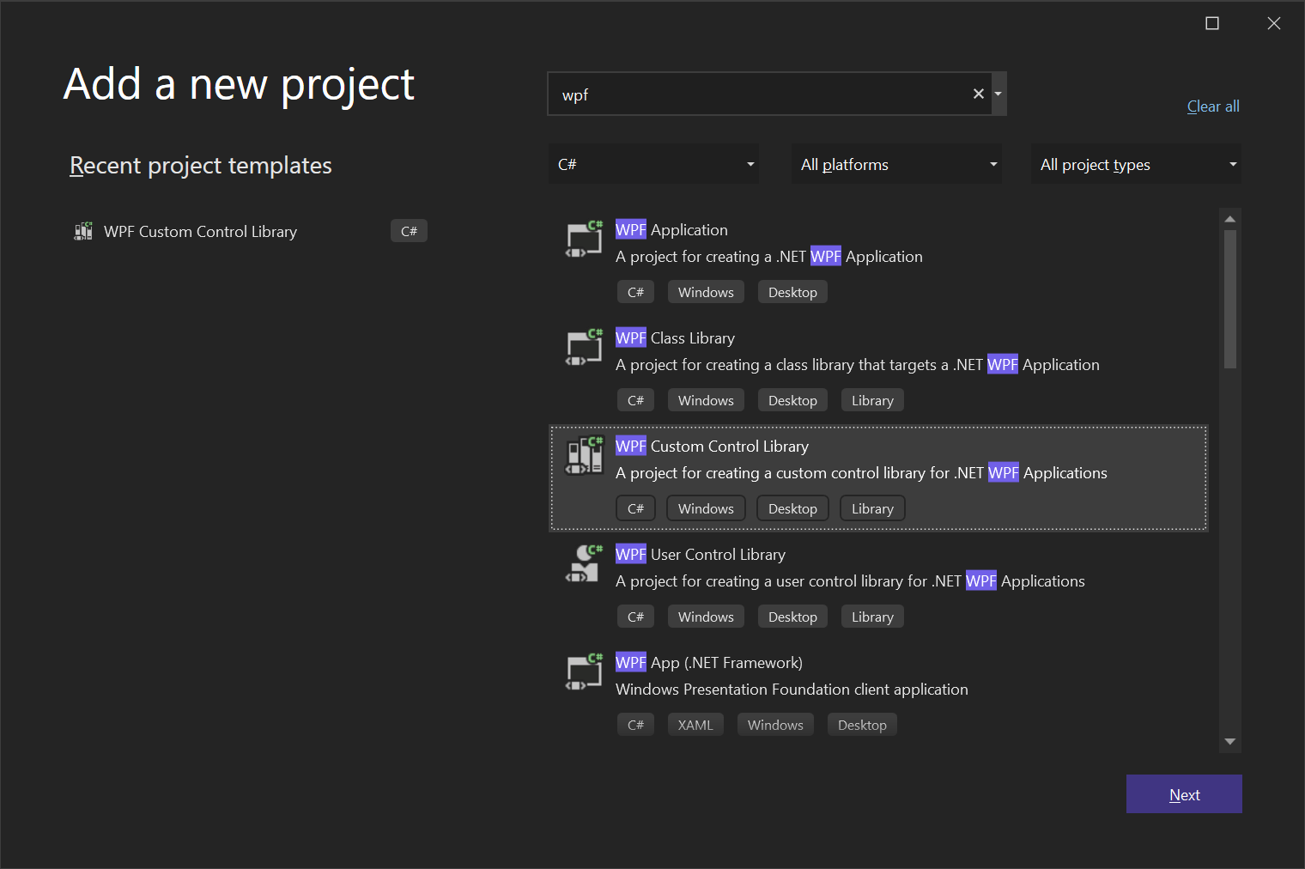Click the C# tag under WPF User Control Library

635,617
